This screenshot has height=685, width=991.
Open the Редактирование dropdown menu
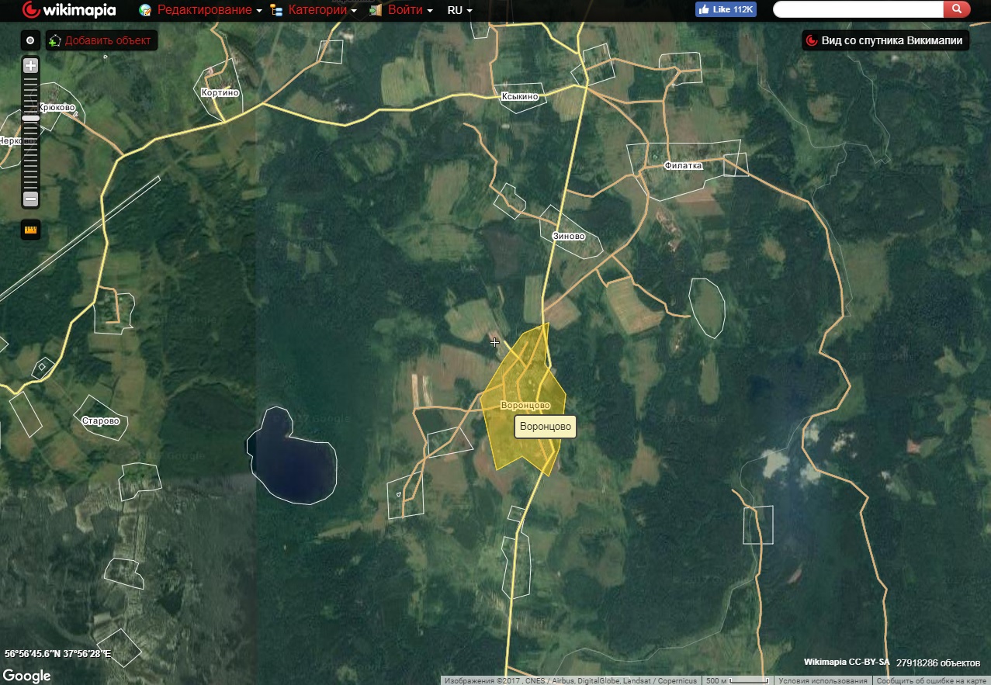point(205,10)
